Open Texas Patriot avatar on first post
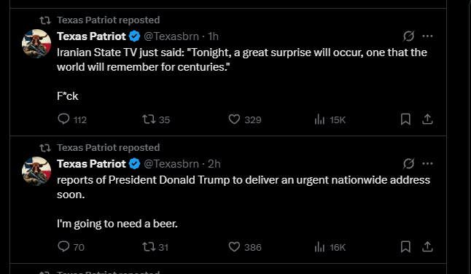The image size is (471, 274). (36, 44)
